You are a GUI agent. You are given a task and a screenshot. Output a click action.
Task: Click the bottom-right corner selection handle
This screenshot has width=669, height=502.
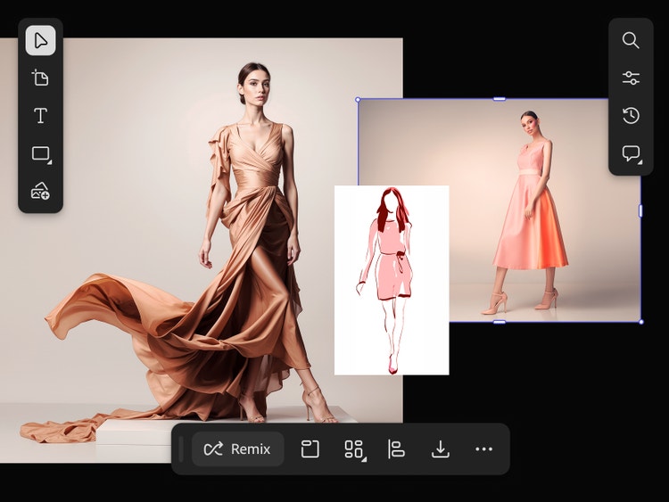[x=640, y=322]
